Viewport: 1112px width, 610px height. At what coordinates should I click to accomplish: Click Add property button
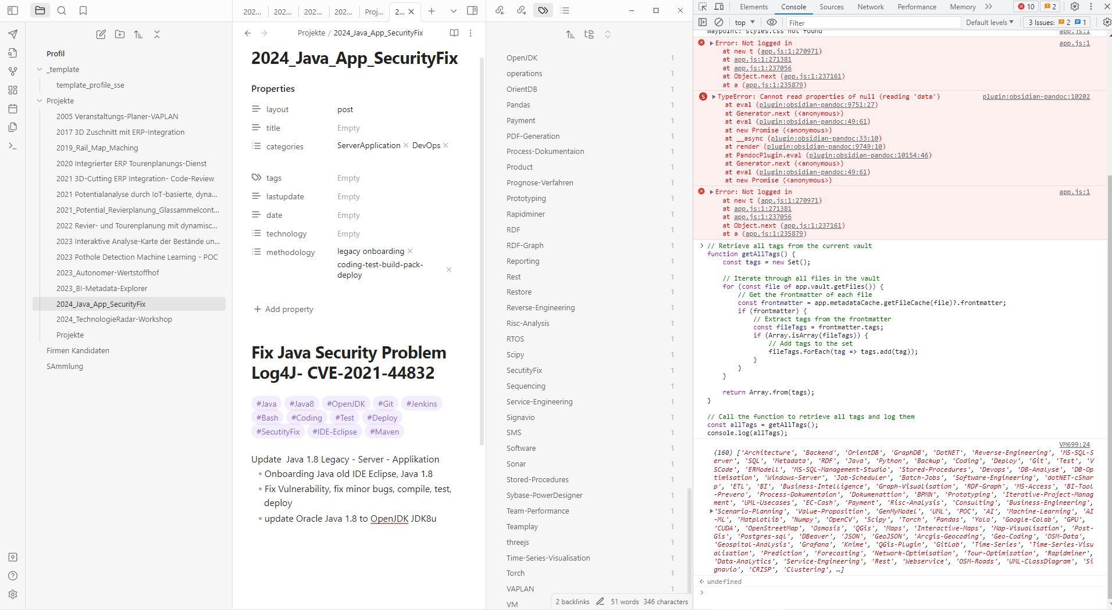point(284,309)
